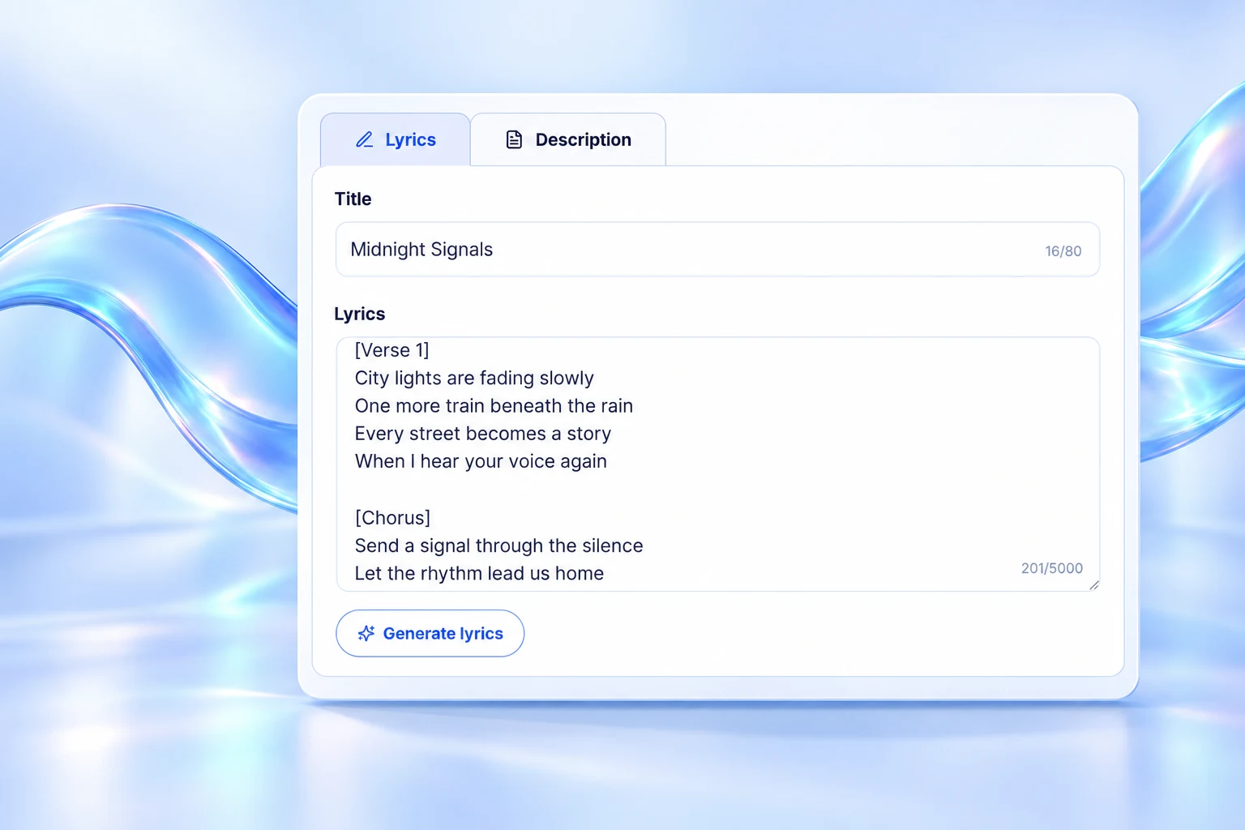Click the "Lyrics" field label above the textarea

point(360,314)
